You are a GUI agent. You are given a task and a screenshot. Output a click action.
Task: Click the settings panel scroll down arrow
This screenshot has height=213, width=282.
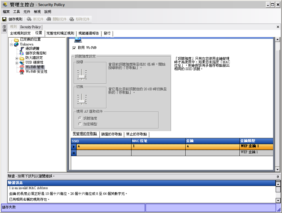pos(277,169)
